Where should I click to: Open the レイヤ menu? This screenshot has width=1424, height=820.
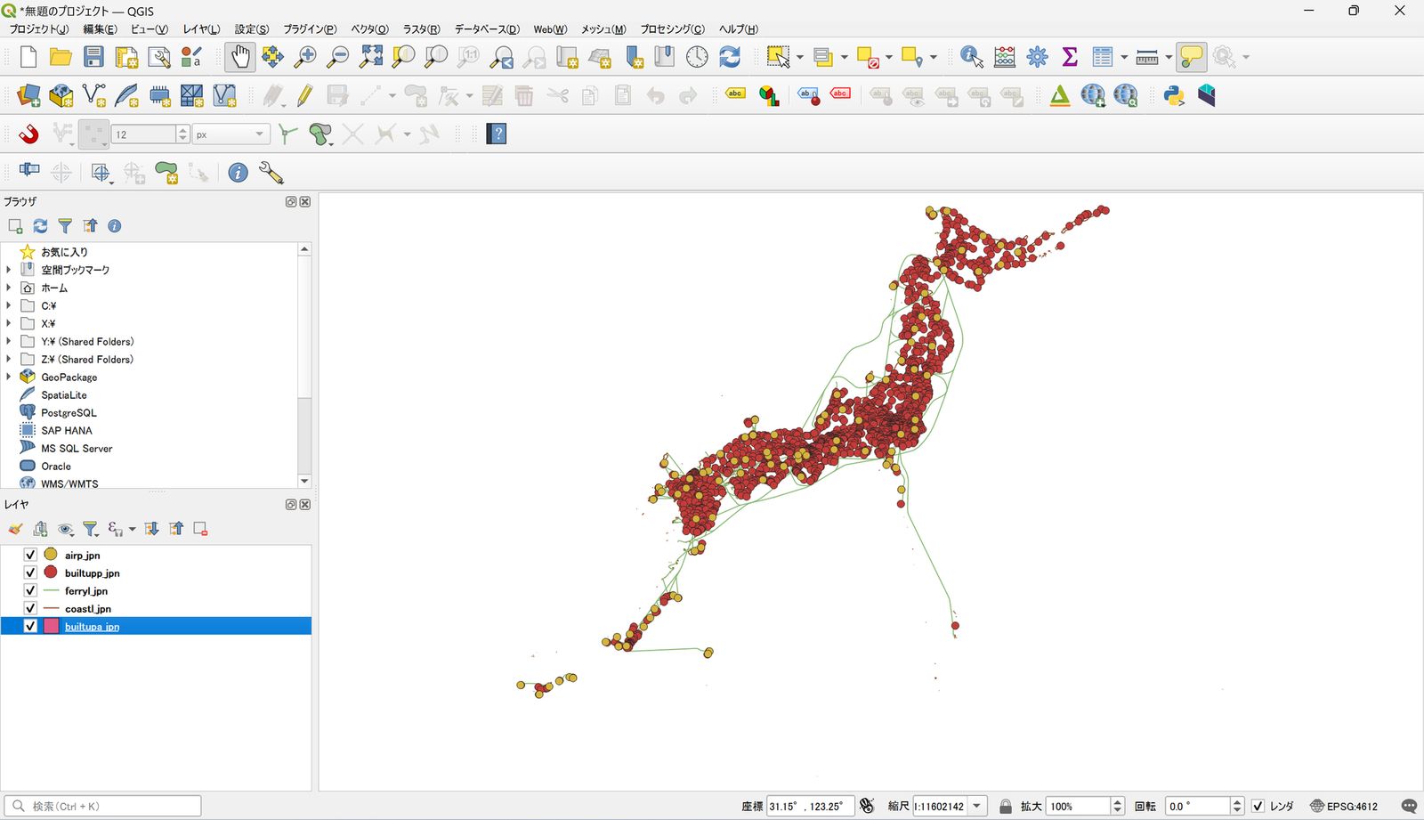(x=201, y=29)
